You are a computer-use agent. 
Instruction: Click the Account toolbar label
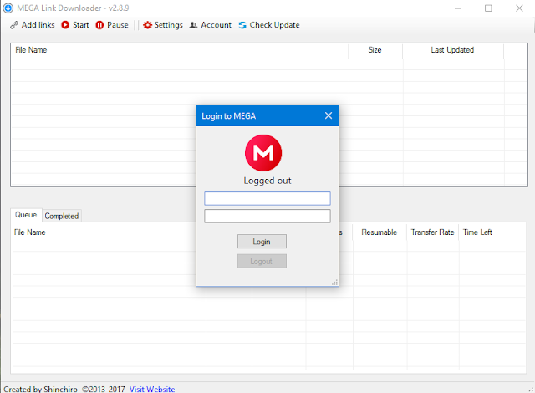[216, 25]
